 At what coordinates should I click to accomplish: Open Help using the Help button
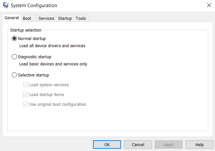pos(199,144)
